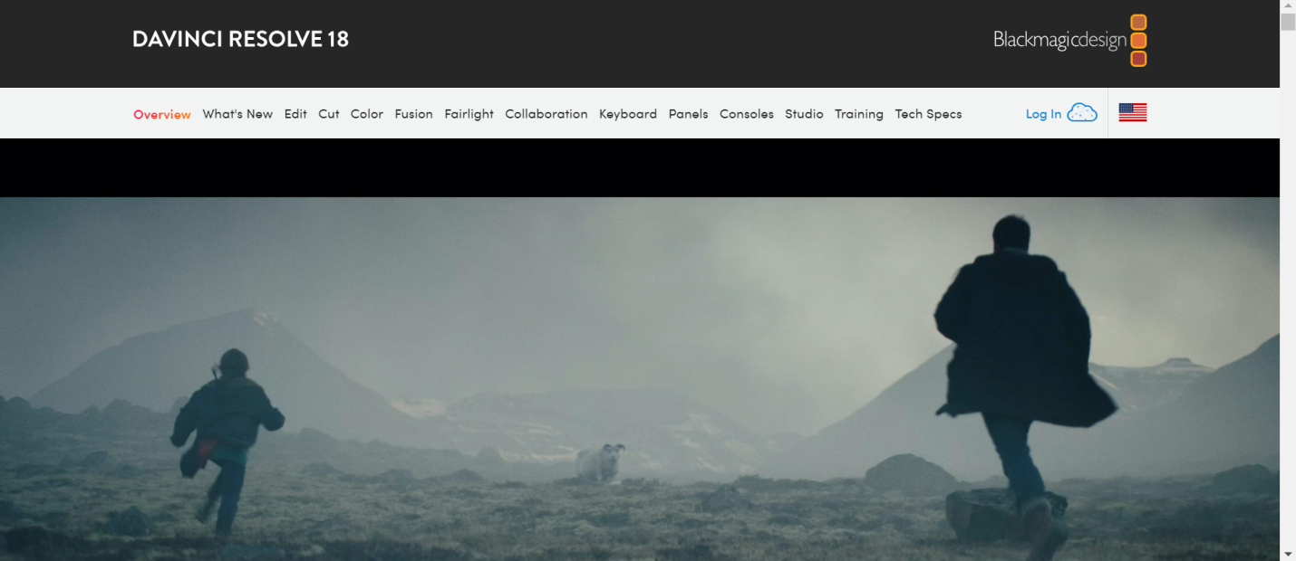This screenshot has height=561, width=1296.
Task: Click the DaVinci Resolve 18 title
Action: [240, 39]
